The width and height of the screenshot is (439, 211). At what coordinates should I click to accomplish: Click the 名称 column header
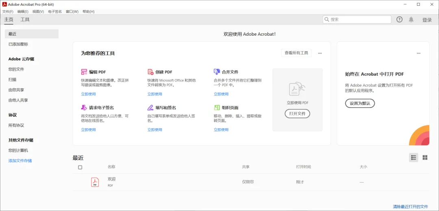[x=111, y=167]
